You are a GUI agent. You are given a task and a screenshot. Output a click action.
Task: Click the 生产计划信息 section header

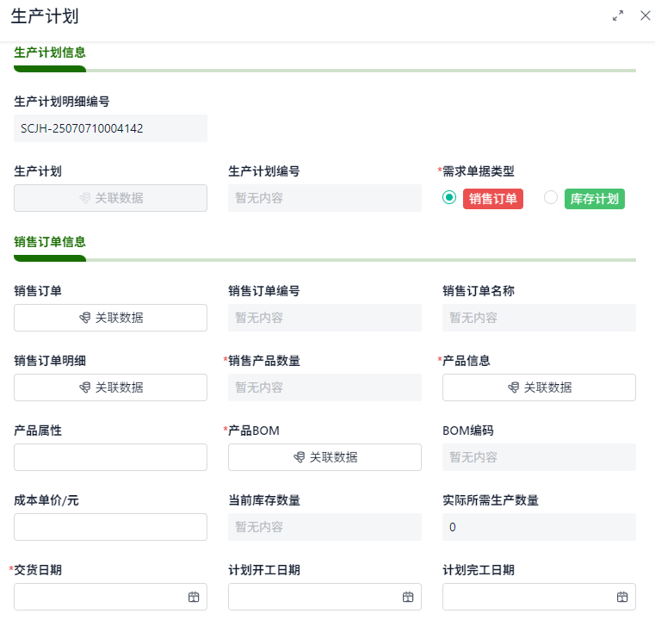click(x=50, y=52)
